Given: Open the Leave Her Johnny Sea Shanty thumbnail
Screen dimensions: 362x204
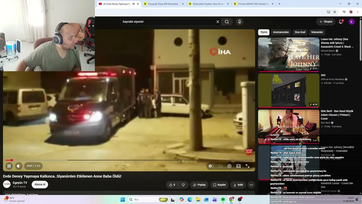Looking at the screenshot, I should click(x=289, y=54).
